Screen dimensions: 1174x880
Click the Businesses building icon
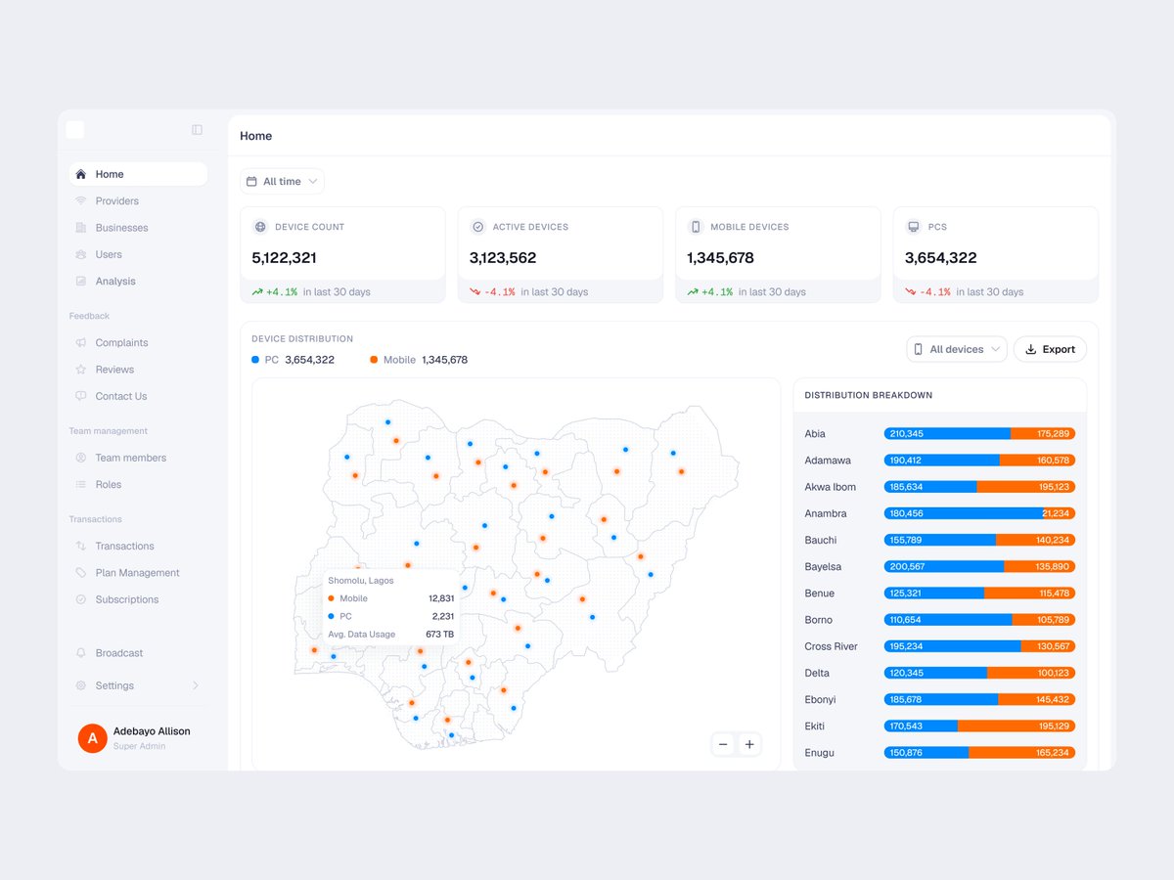(x=81, y=228)
